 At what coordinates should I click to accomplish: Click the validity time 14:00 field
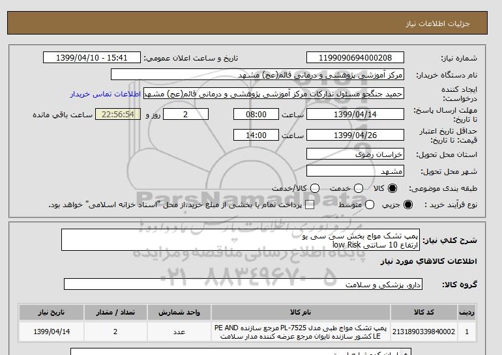tap(256, 135)
